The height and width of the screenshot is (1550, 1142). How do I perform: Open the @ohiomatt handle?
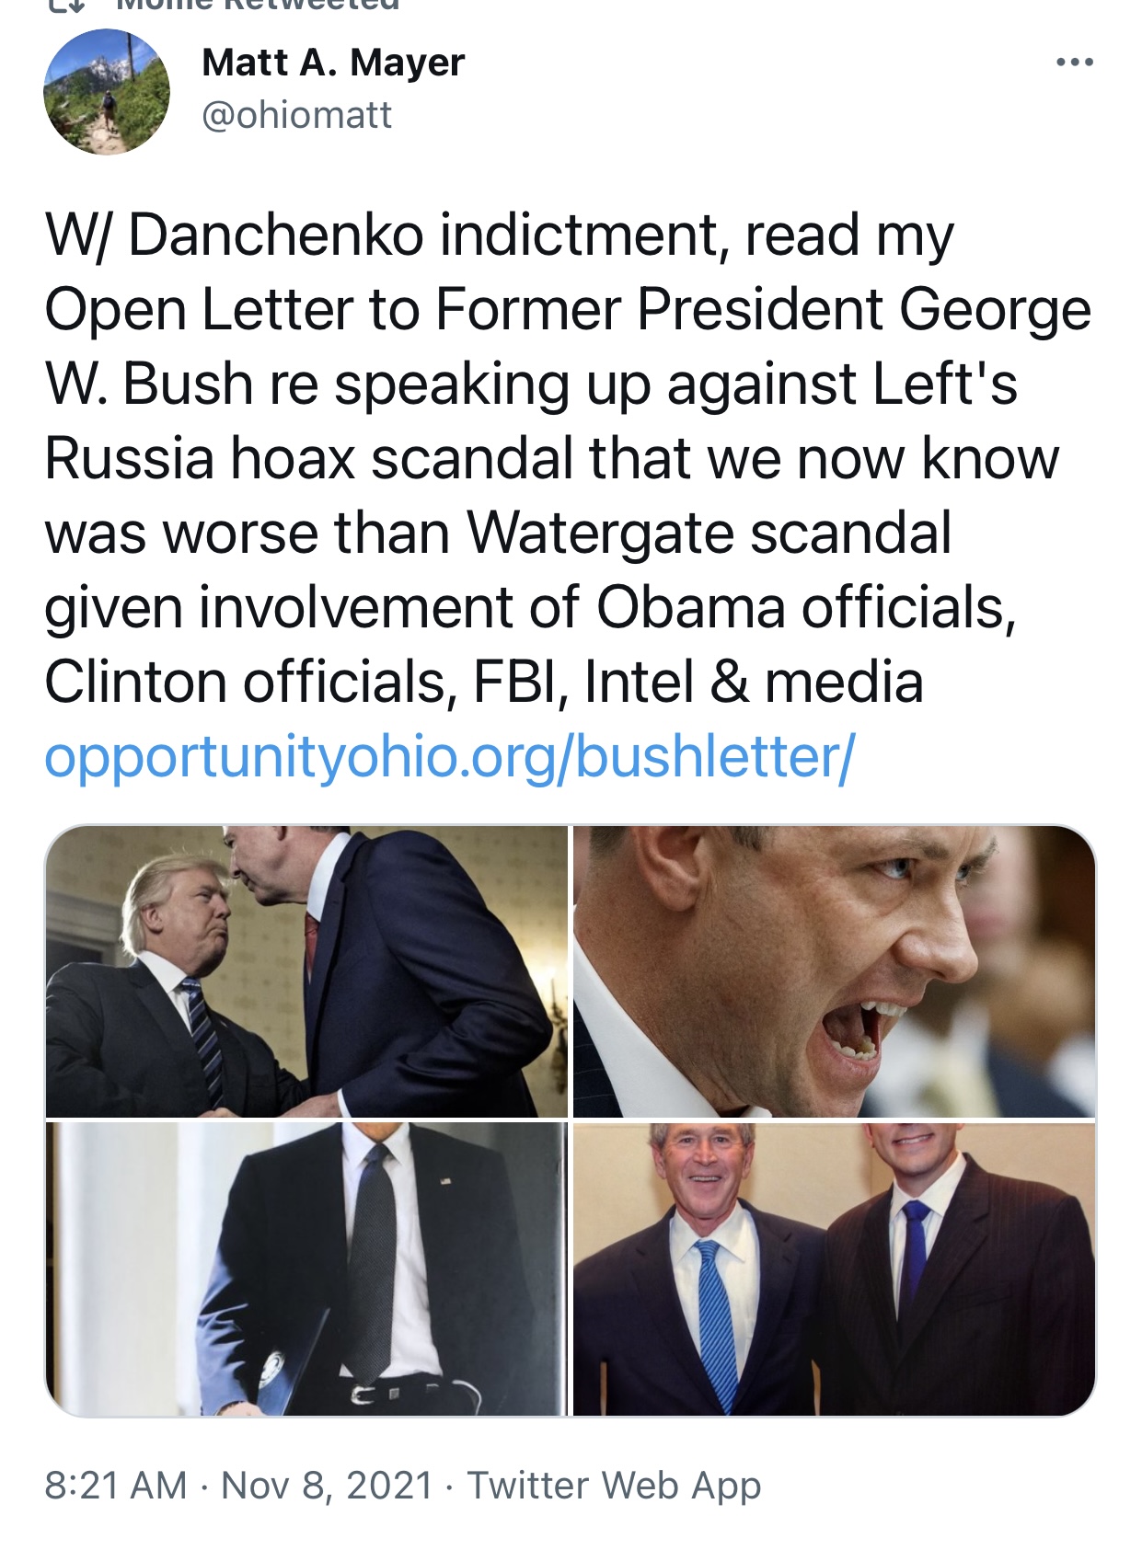[x=296, y=115]
